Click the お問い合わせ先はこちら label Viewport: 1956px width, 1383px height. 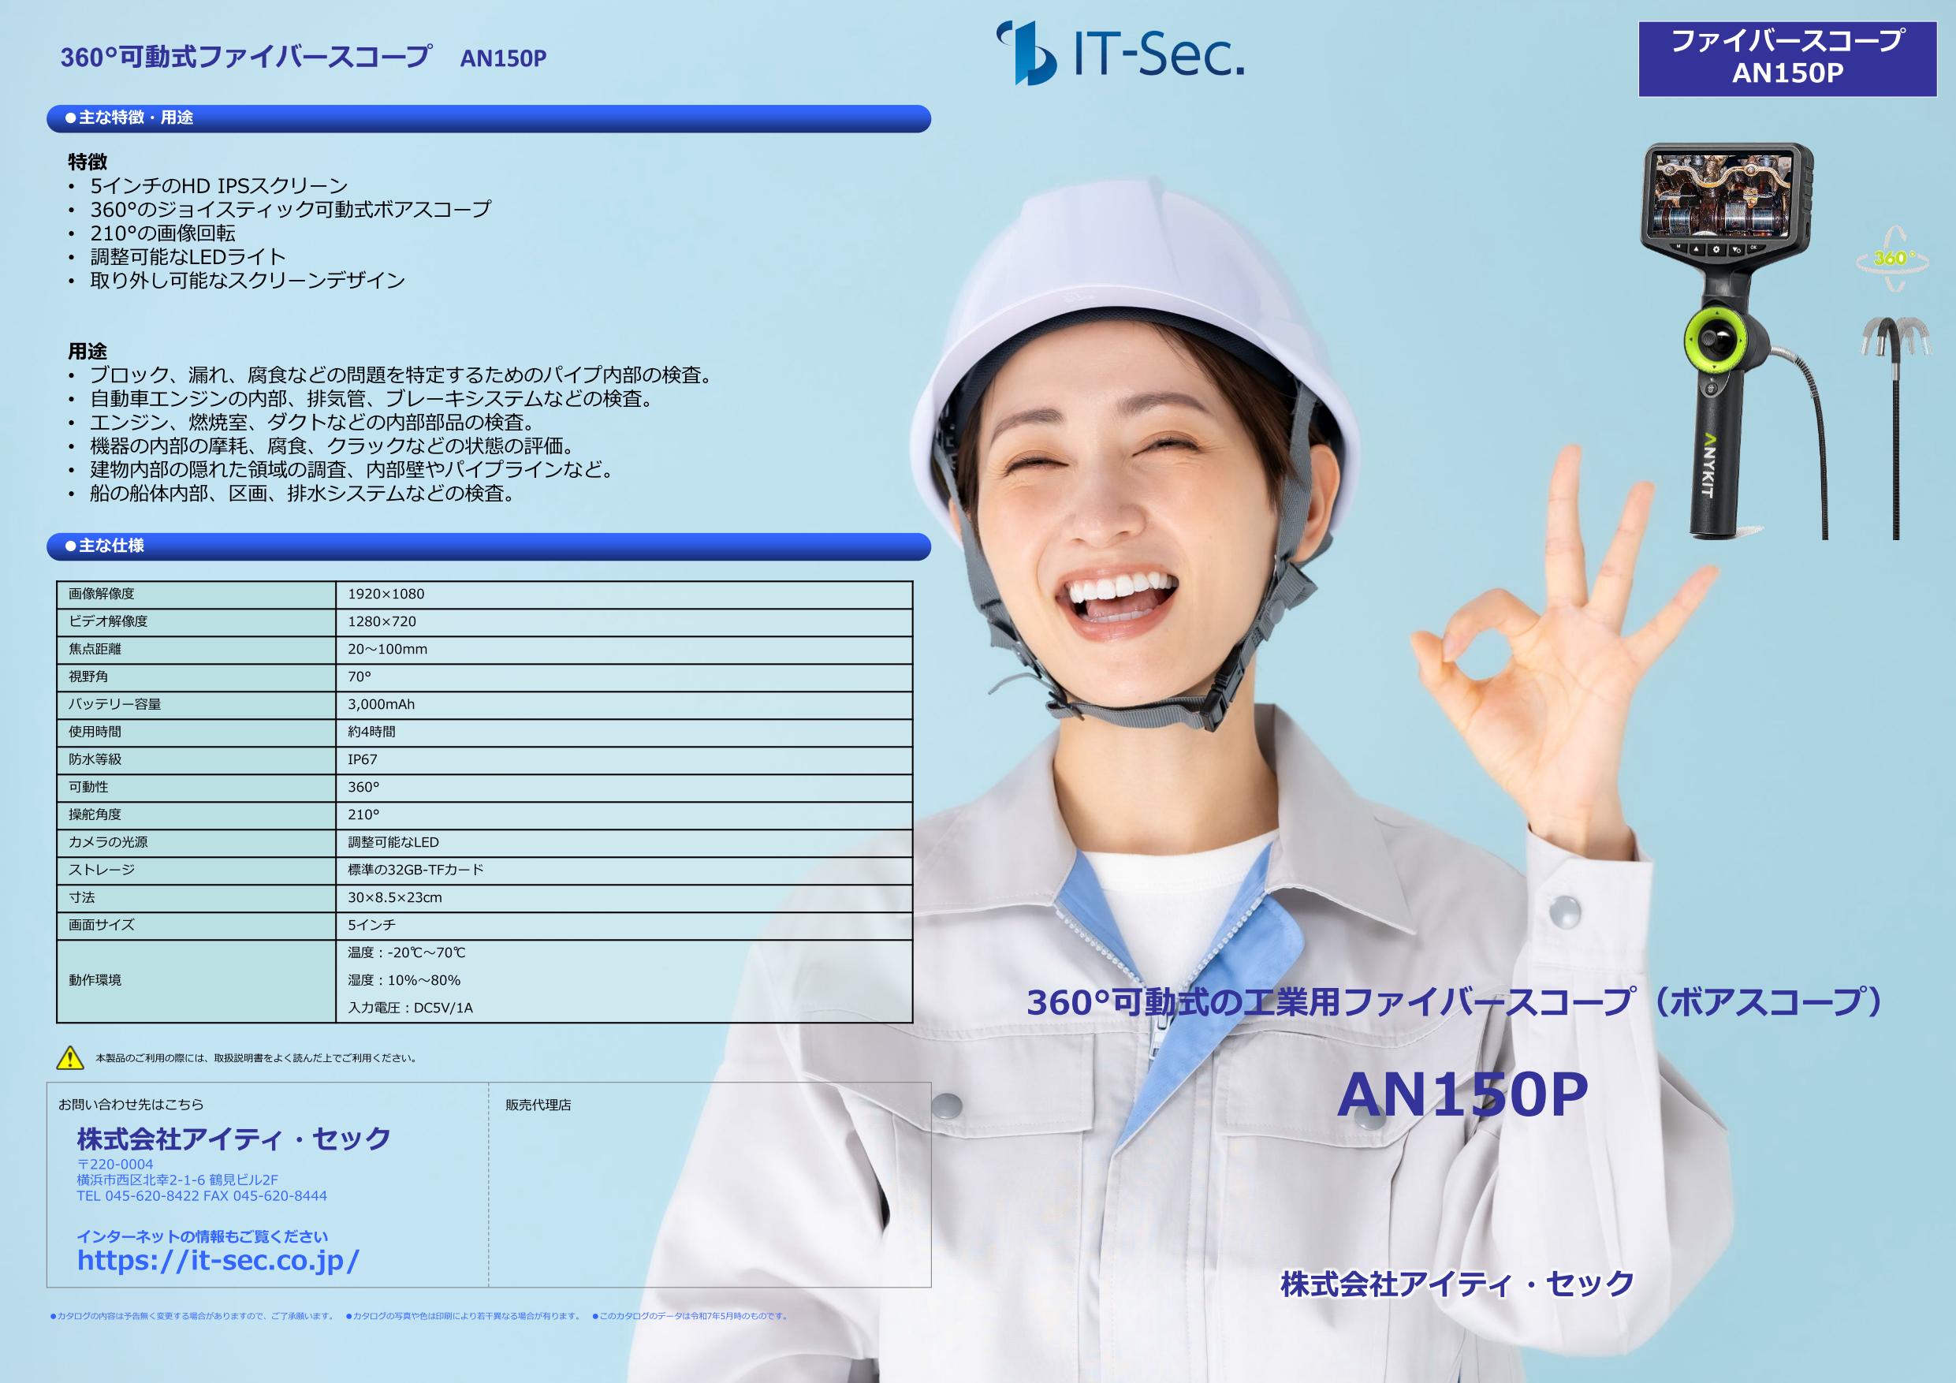(x=131, y=1105)
